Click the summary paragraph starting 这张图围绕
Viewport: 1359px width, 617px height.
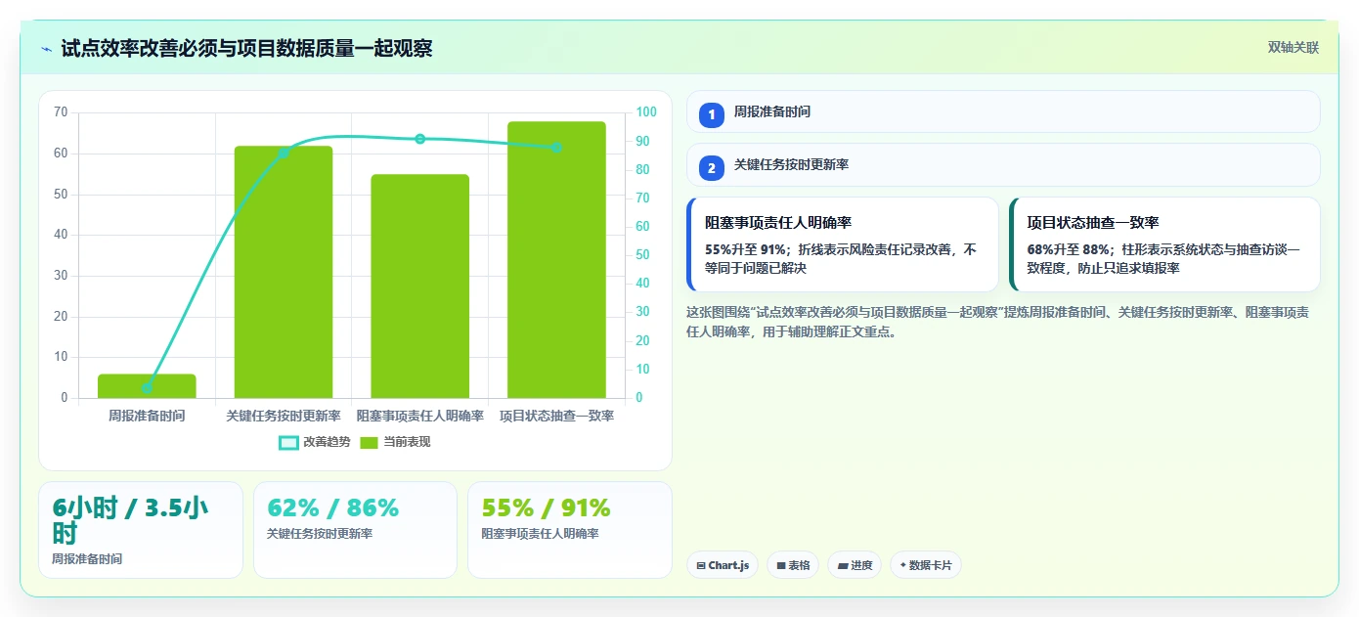tap(998, 322)
